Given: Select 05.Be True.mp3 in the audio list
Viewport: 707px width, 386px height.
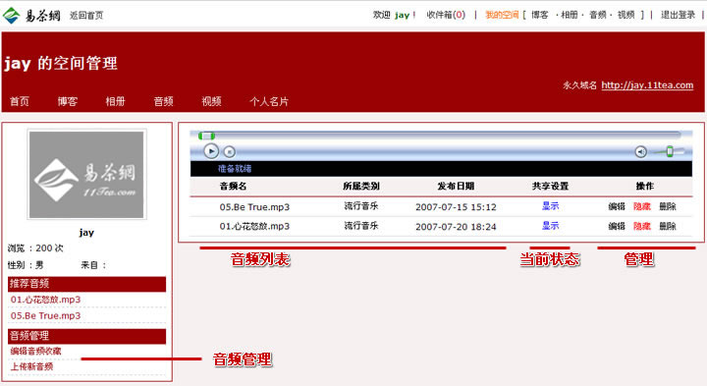Looking at the screenshot, I should (254, 207).
